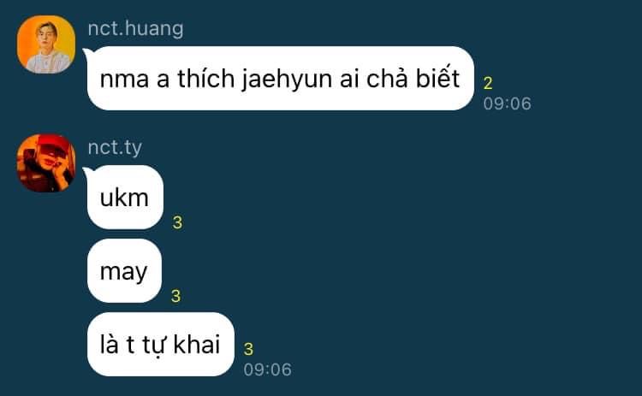Click the speech-bubble tail on nct.ty's "ukm" message
This screenshot has width=642, height=396.
click(86, 170)
